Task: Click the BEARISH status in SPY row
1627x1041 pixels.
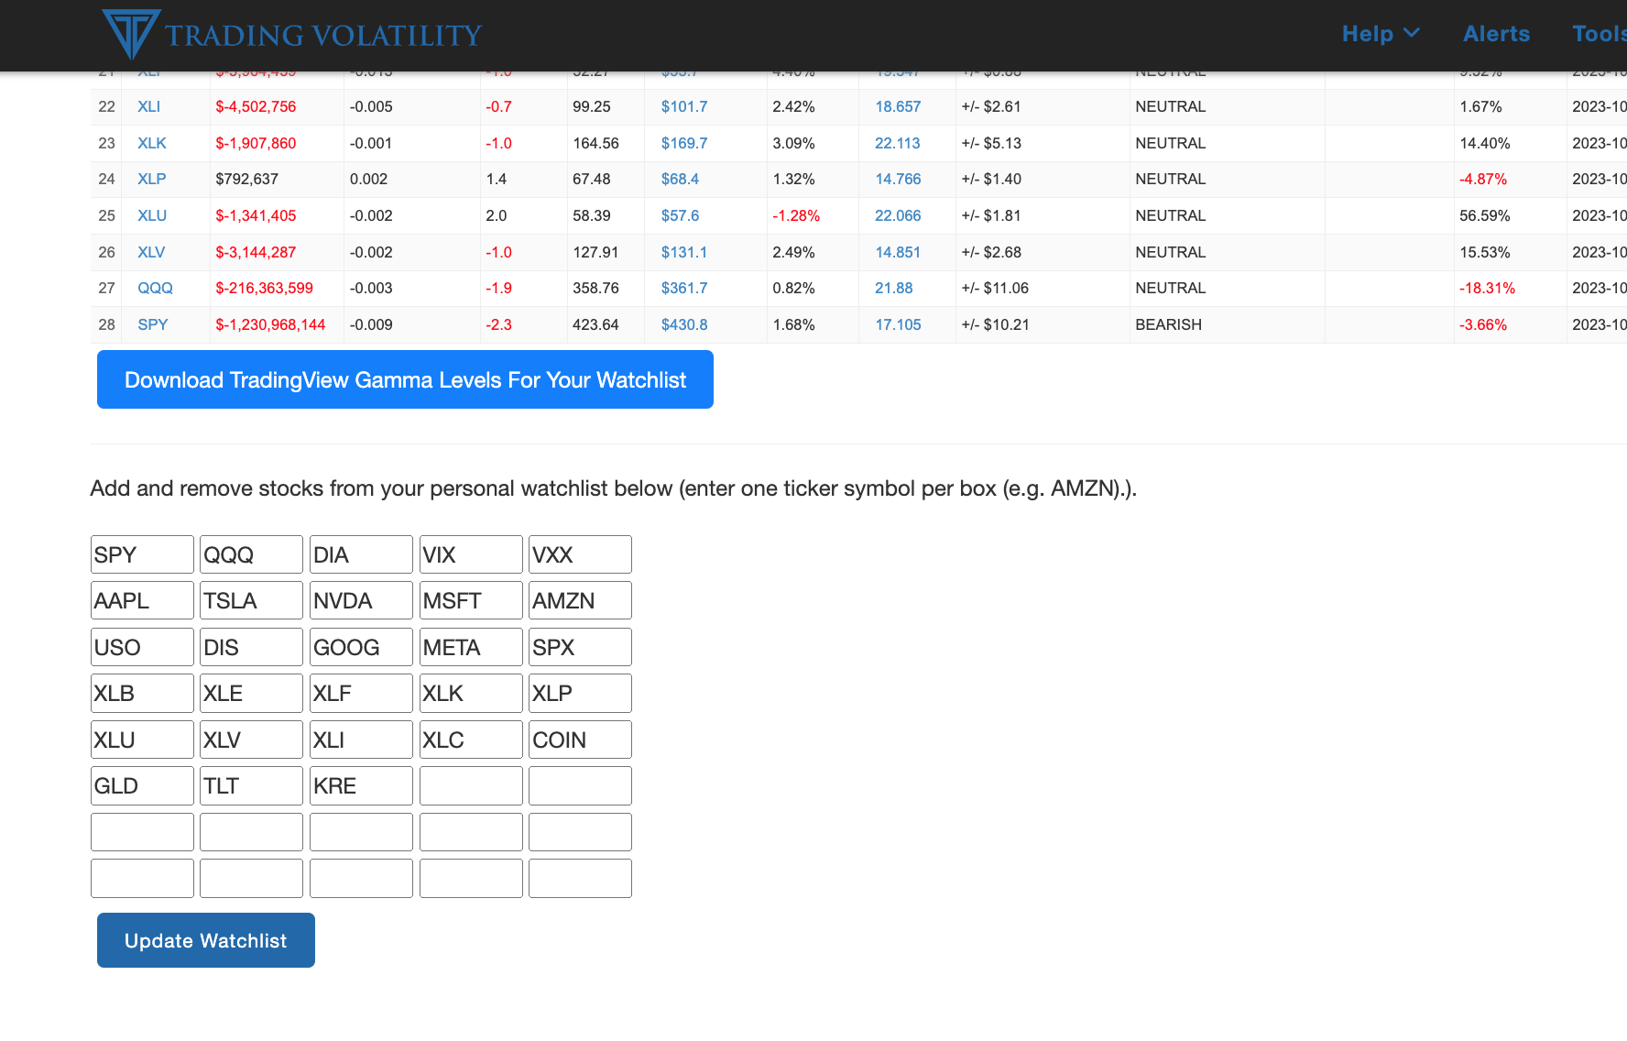Action: 1168,324
